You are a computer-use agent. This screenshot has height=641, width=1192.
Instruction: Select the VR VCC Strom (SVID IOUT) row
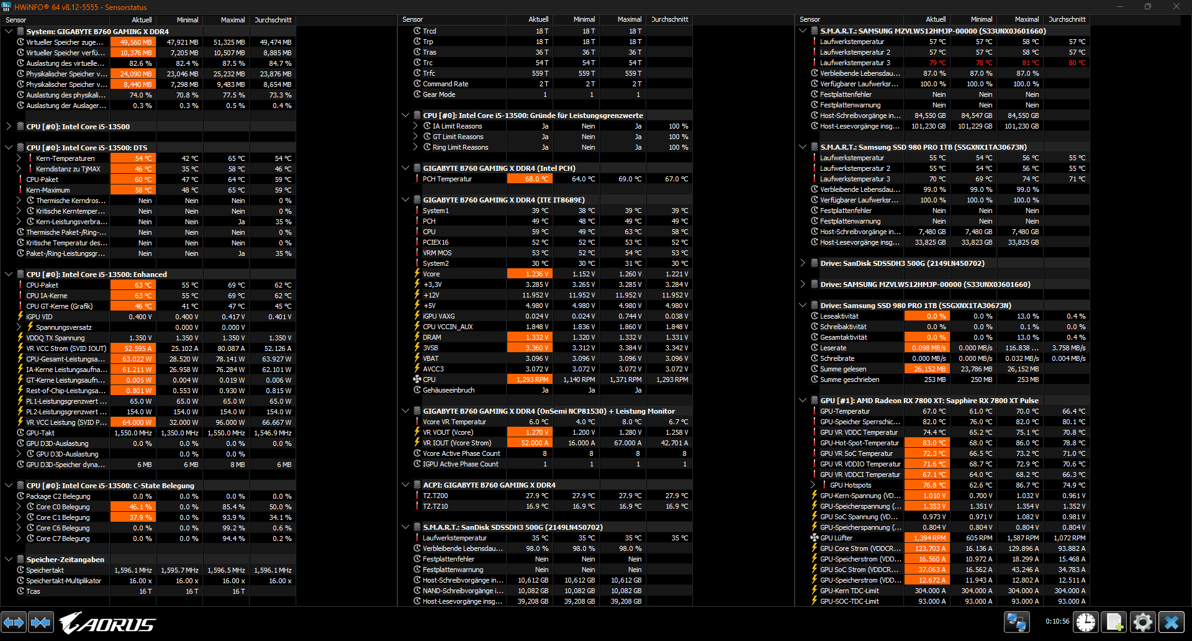(148, 348)
